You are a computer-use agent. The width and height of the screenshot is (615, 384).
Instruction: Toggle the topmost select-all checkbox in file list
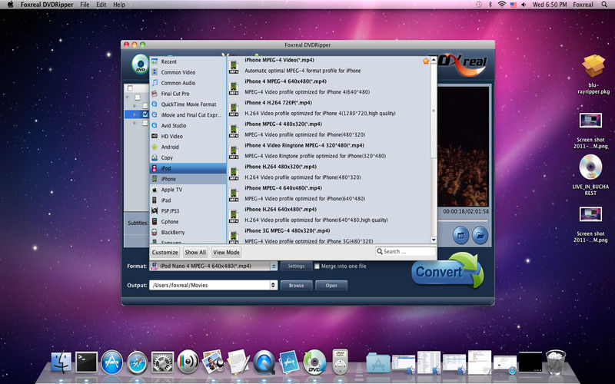130,88
